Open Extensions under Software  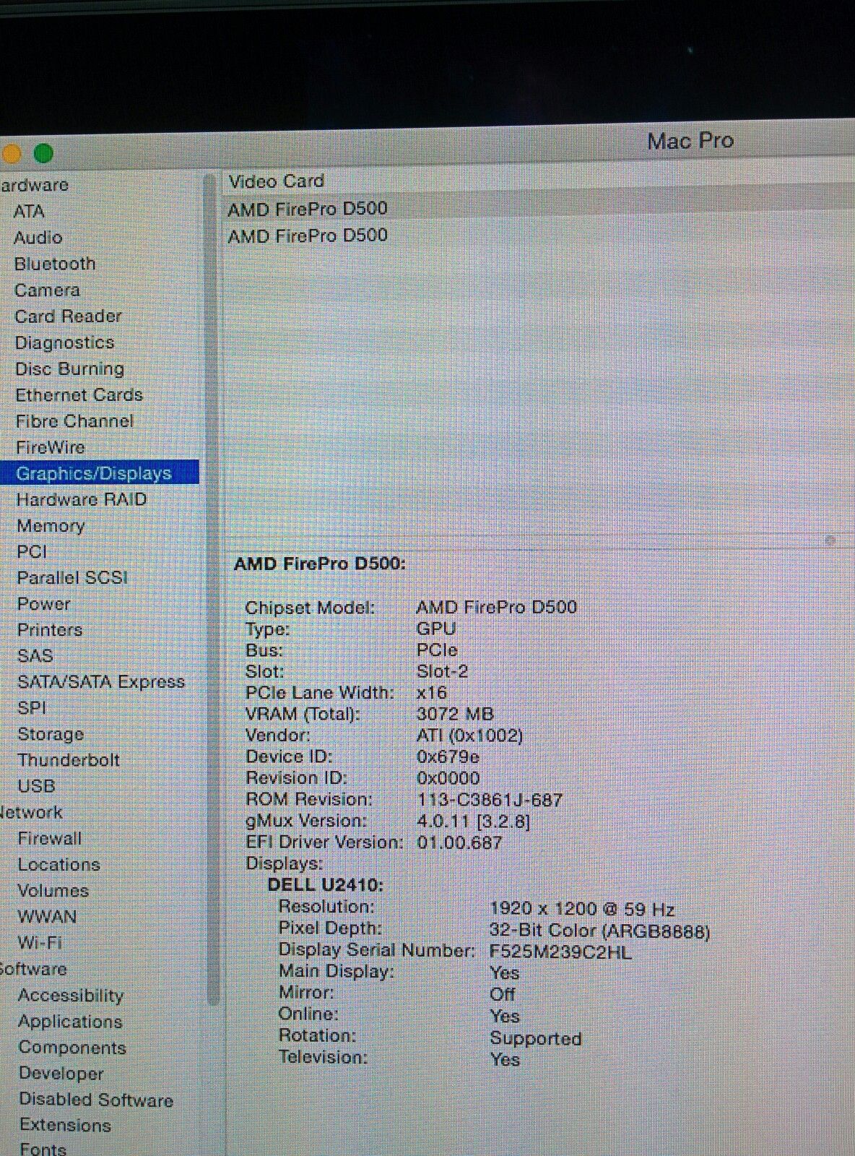pos(65,1126)
